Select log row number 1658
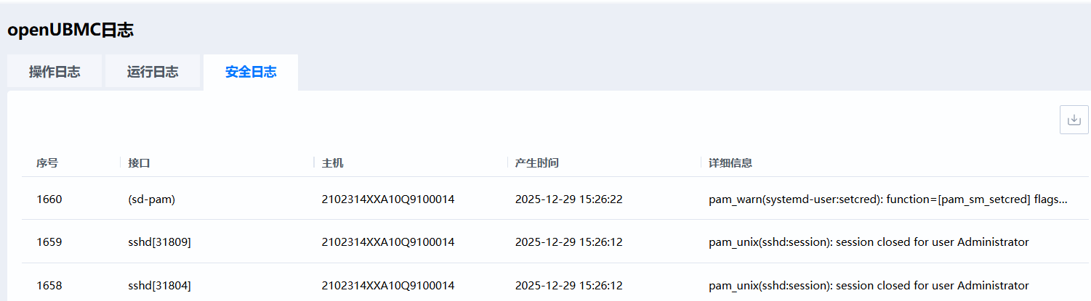1091x301 pixels. tap(49, 285)
